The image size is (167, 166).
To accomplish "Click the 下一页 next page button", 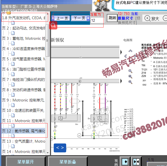I will point(80,18).
